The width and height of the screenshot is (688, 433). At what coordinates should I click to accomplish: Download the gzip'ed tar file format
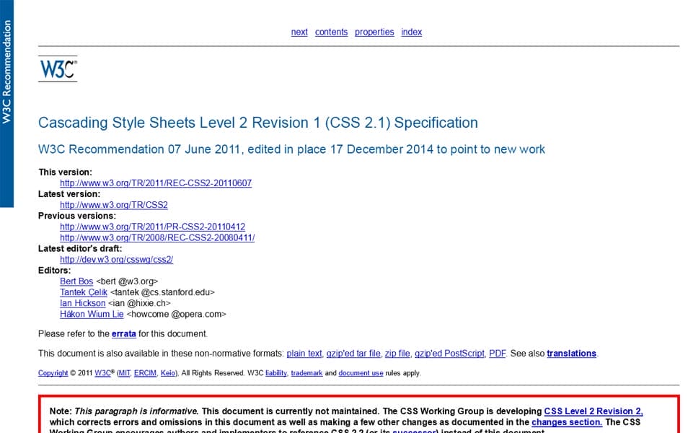(355, 353)
